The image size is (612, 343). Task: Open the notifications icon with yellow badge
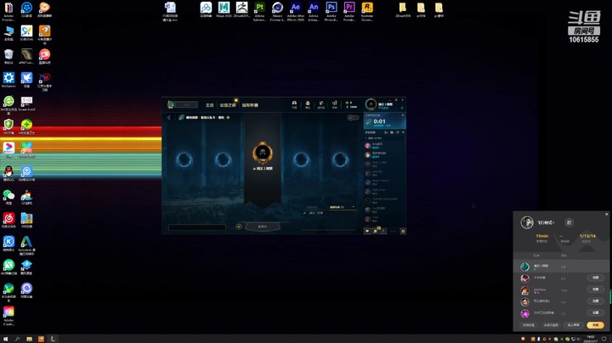(x=376, y=231)
